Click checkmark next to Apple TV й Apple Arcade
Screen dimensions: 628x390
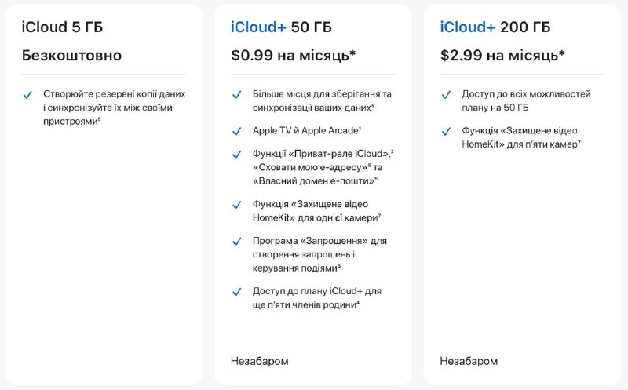tap(237, 131)
